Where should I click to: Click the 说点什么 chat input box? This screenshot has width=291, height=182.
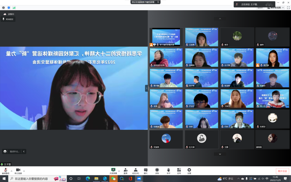pyautogui.click(x=15, y=152)
